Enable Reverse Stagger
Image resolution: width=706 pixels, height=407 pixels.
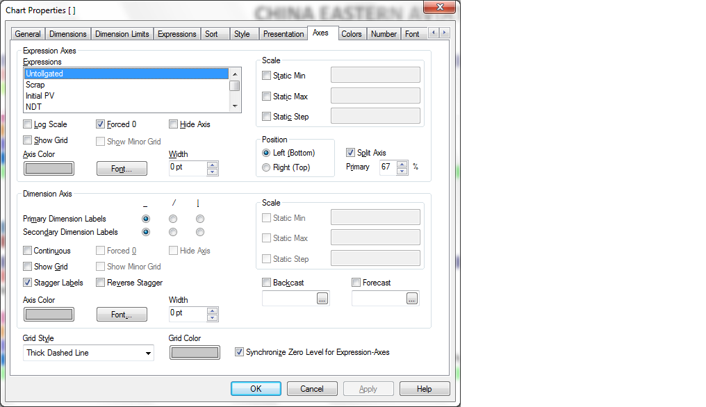(x=100, y=283)
